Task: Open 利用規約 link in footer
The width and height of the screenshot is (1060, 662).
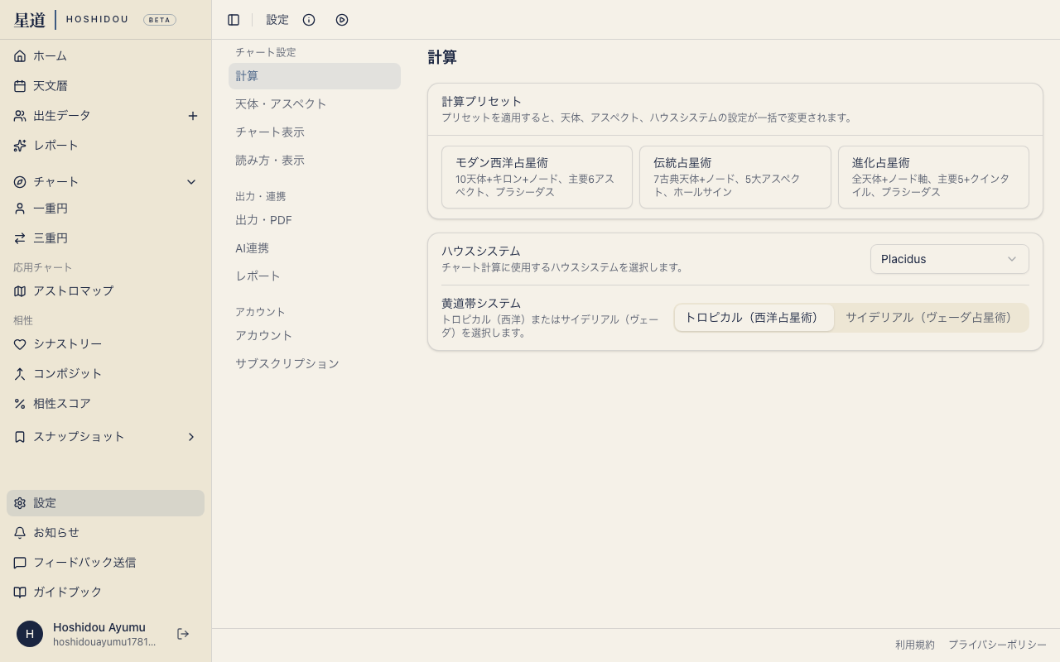Action: (x=915, y=645)
